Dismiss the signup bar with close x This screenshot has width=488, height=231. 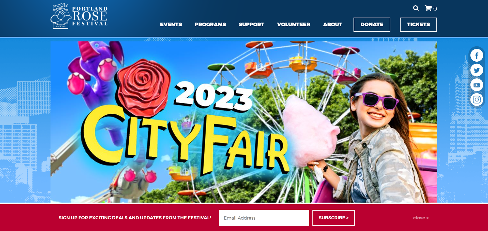tap(421, 218)
